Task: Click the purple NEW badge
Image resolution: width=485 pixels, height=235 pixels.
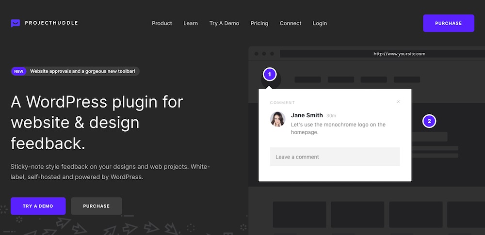Action: [19, 71]
